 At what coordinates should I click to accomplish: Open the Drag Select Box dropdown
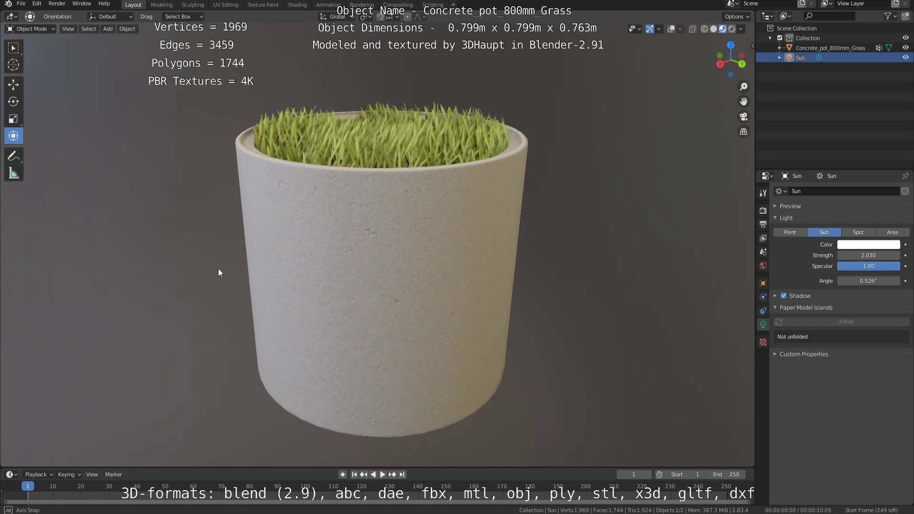pos(183,17)
